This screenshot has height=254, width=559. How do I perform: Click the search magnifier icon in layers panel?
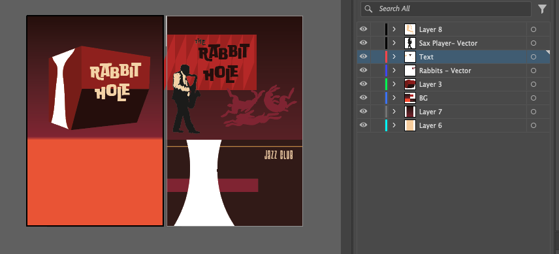tap(368, 9)
